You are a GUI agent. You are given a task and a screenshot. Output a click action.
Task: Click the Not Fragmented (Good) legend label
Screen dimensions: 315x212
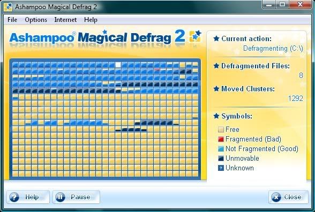coord(262,149)
